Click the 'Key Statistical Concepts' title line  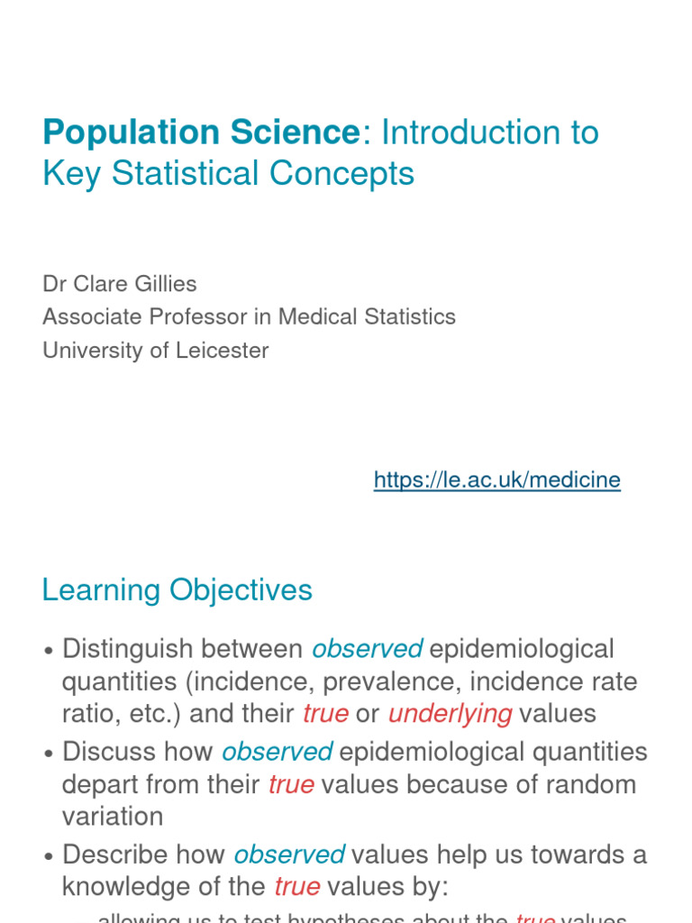pyautogui.click(x=229, y=174)
